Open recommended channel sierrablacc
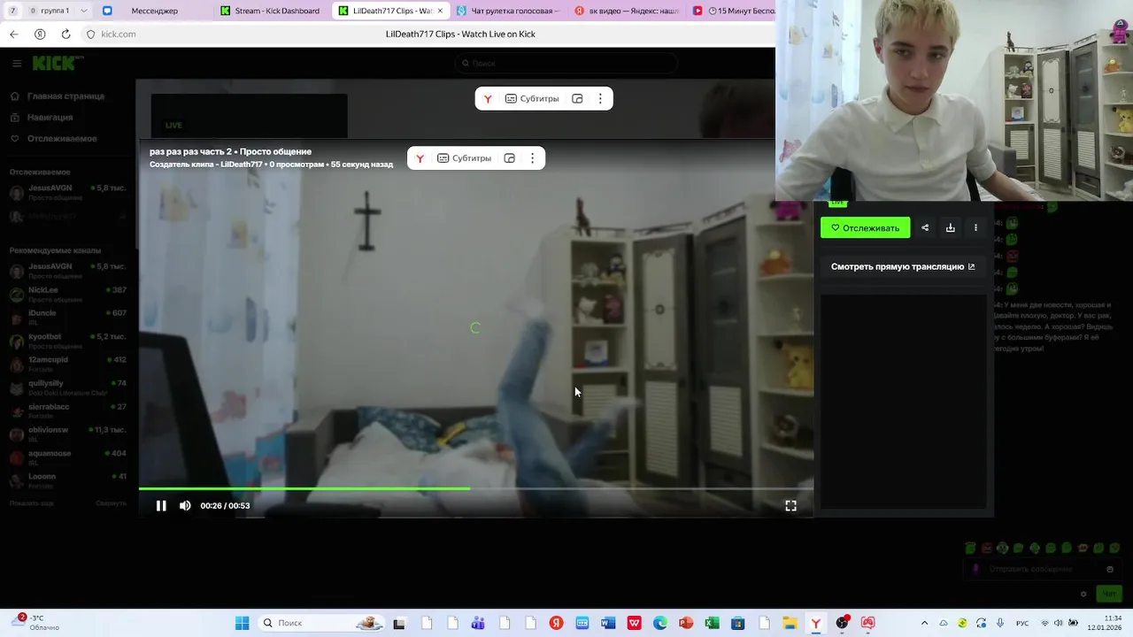 click(68, 411)
